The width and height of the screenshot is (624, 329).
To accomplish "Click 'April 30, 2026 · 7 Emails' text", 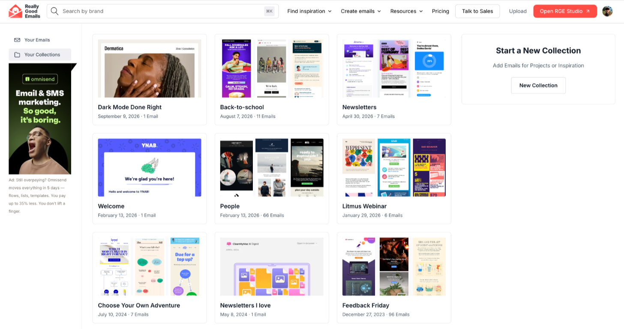I will point(369,116).
